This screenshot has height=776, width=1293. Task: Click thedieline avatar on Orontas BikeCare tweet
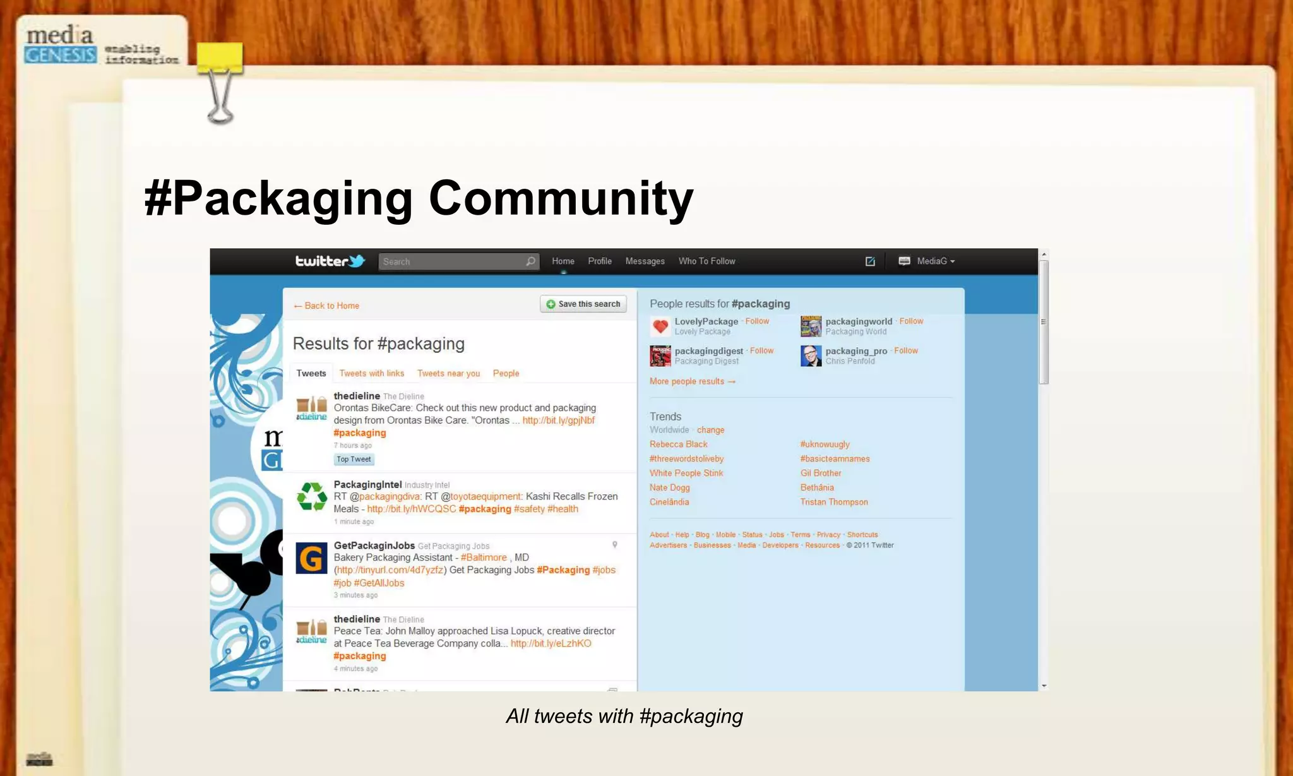tap(311, 408)
